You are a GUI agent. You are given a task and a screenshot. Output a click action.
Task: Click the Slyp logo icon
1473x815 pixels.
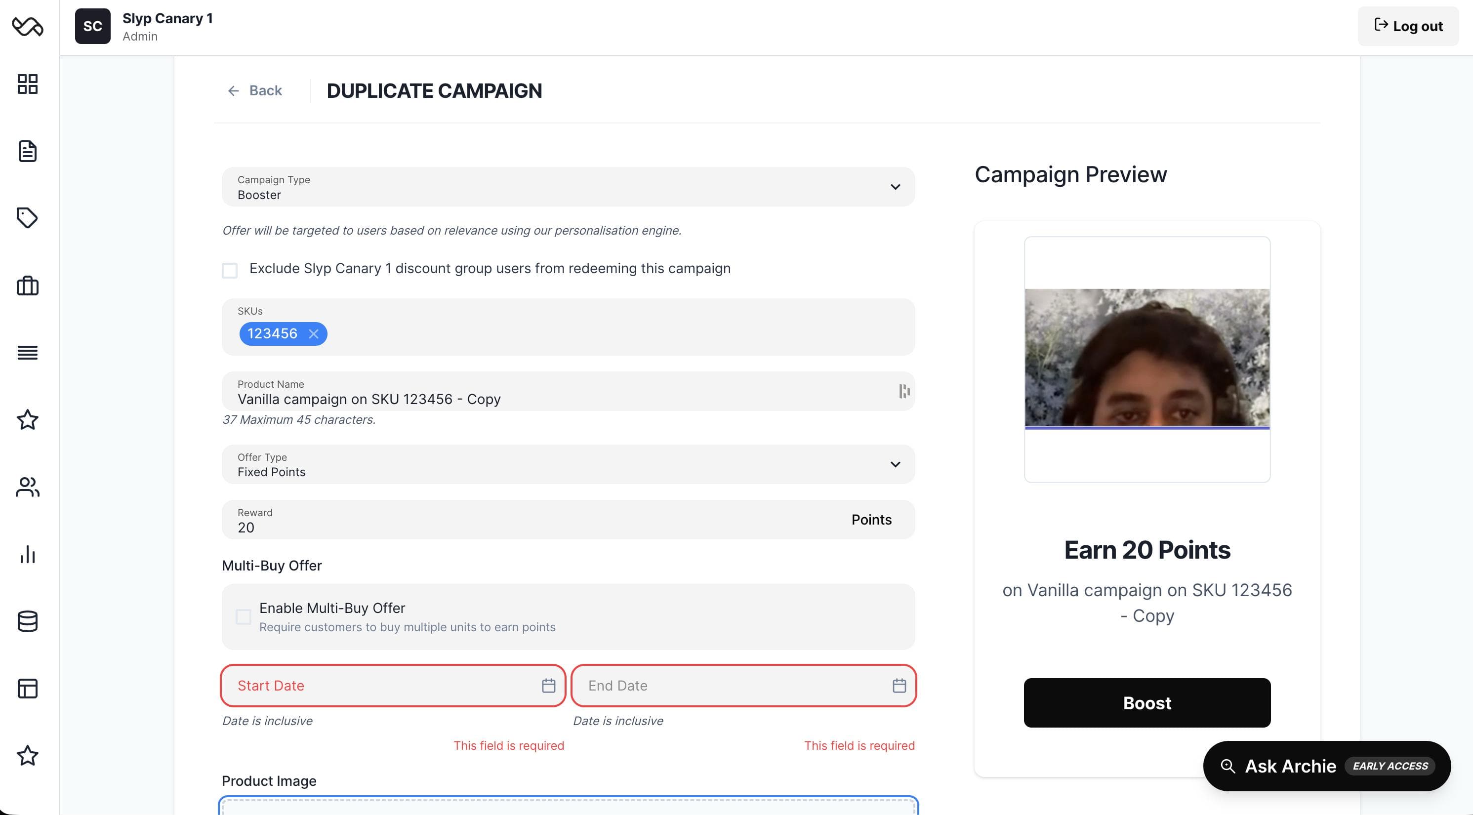(x=28, y=26)
